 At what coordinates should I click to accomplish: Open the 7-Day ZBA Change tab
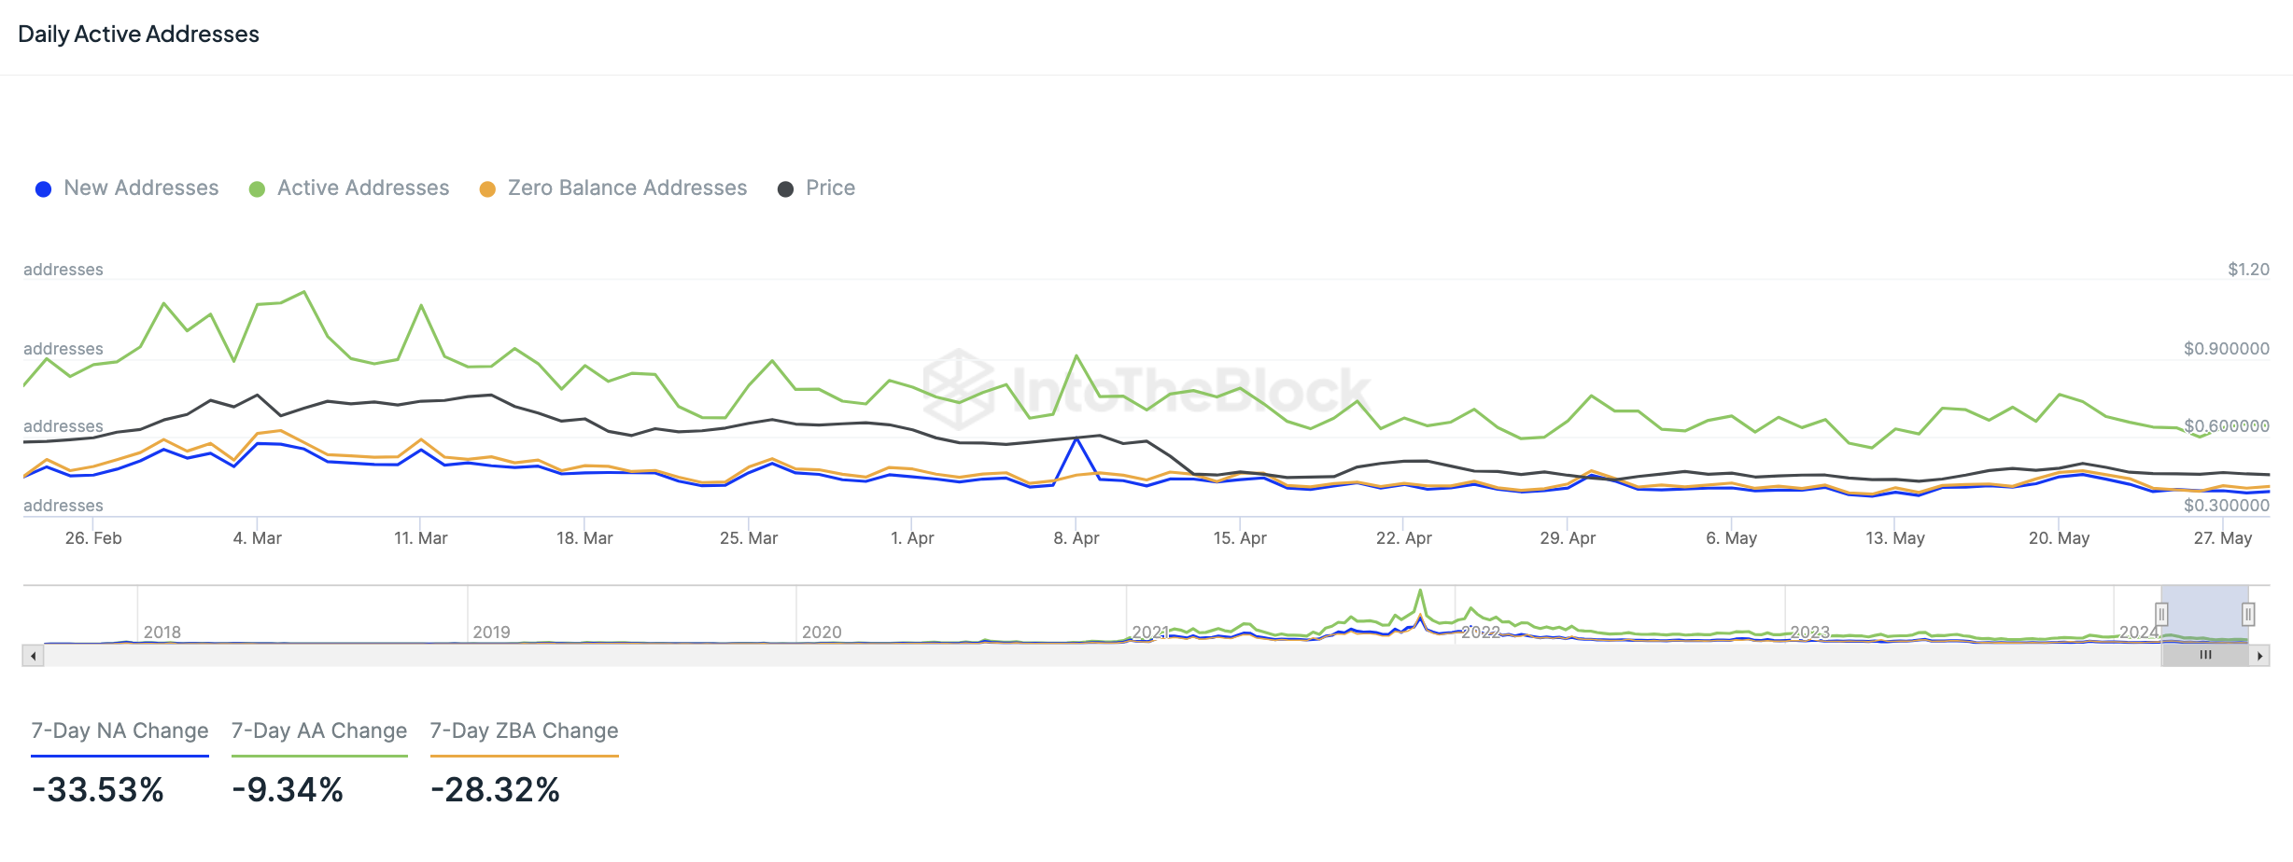(524, 730)
